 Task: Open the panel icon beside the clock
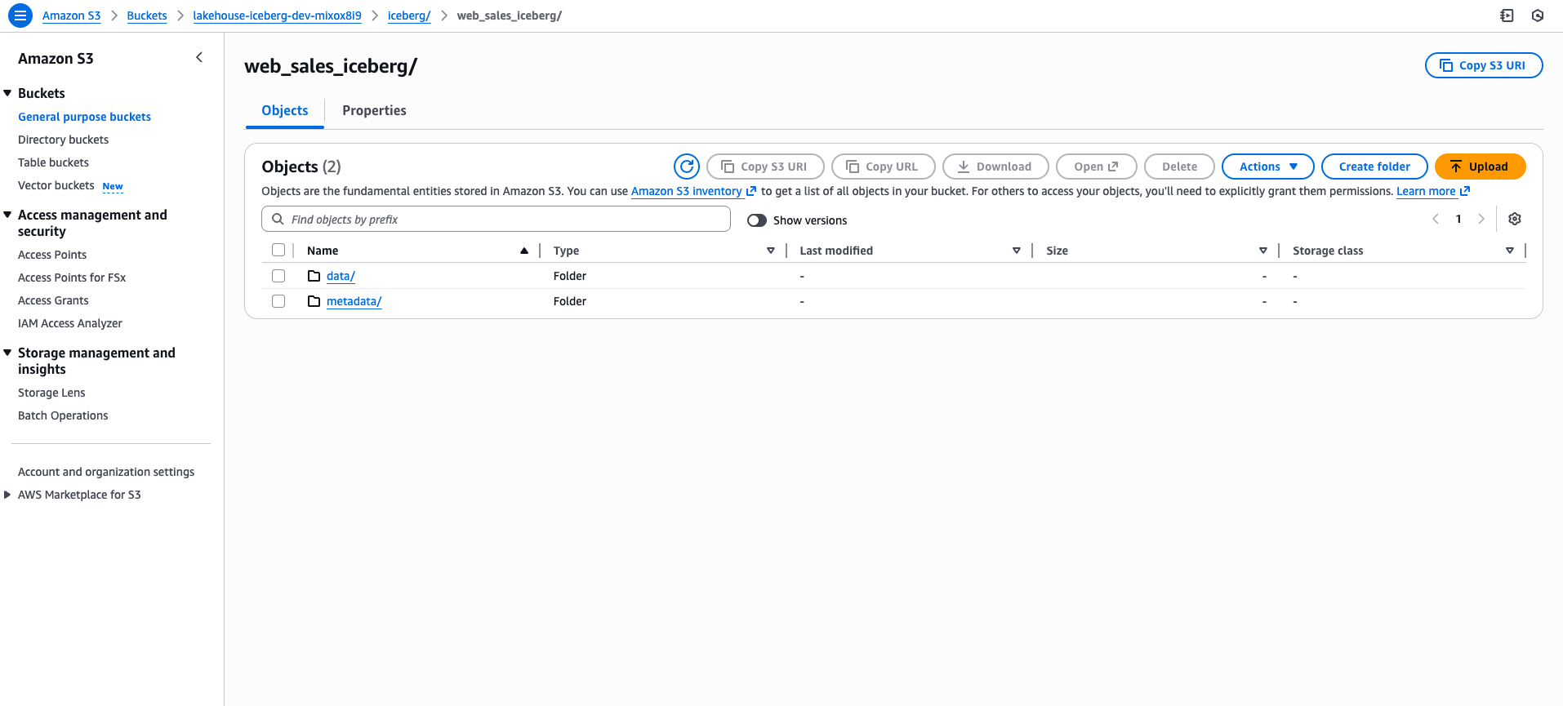[x=1507, y=16]
